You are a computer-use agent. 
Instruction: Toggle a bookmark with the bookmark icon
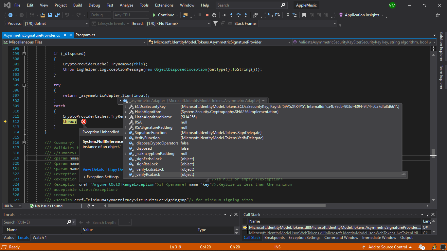click(x=304, y=15)
